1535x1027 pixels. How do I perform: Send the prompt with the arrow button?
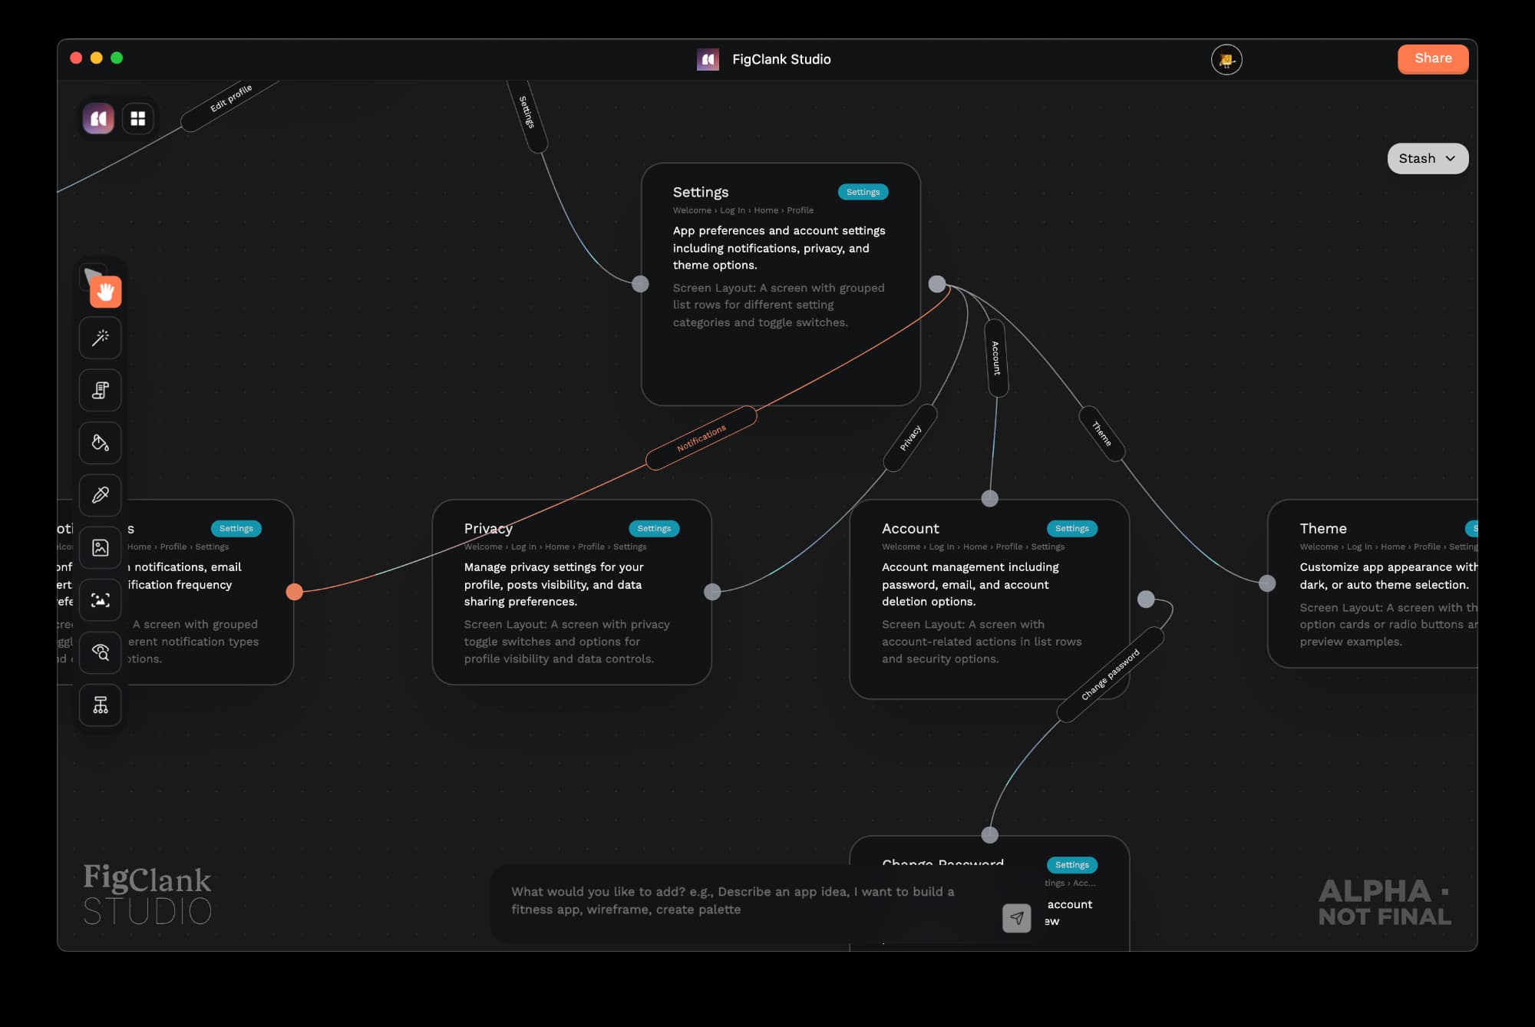(x=1016, y=917)
